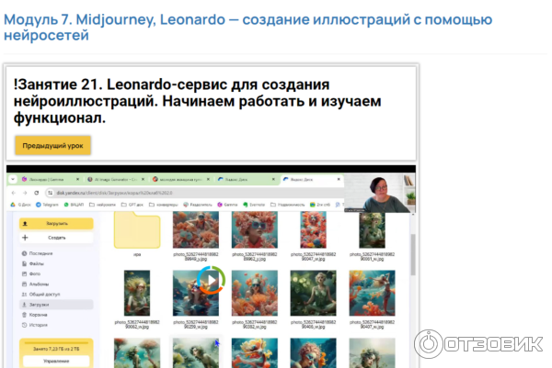Close the Леонардо Gamma tab
Screen dimensions: 552x368
point(77,179)
